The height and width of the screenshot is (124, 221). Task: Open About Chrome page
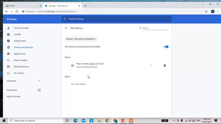[x=13, y=96]
